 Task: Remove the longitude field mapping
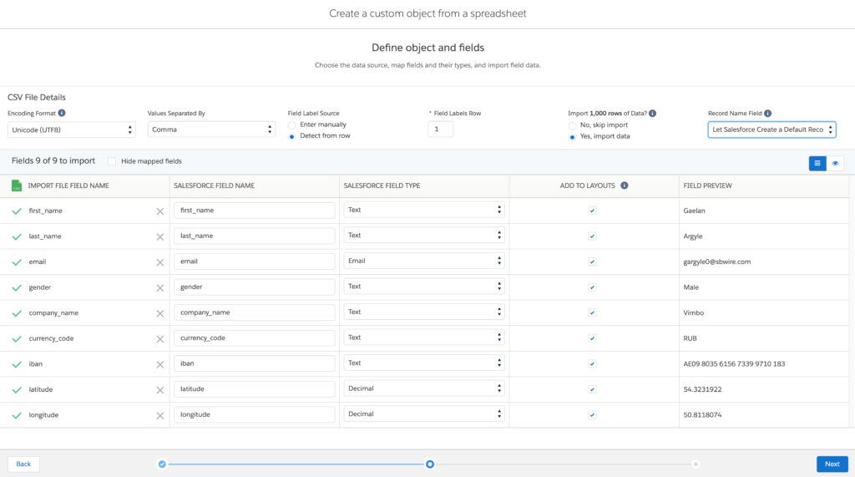[x=159, y=416]
